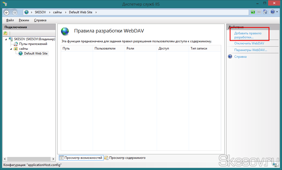
Task: Click the Forward navigation arrow button
Action: pyautogui.click(x=14, y=13)
